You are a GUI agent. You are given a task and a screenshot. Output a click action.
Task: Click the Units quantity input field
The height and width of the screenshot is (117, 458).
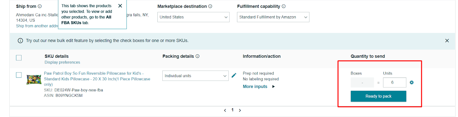click(x=394, y=83)
